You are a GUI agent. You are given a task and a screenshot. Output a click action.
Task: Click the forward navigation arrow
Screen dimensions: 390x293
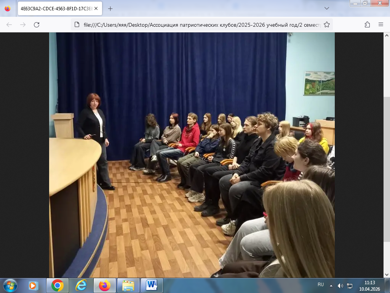click(23, 25)
